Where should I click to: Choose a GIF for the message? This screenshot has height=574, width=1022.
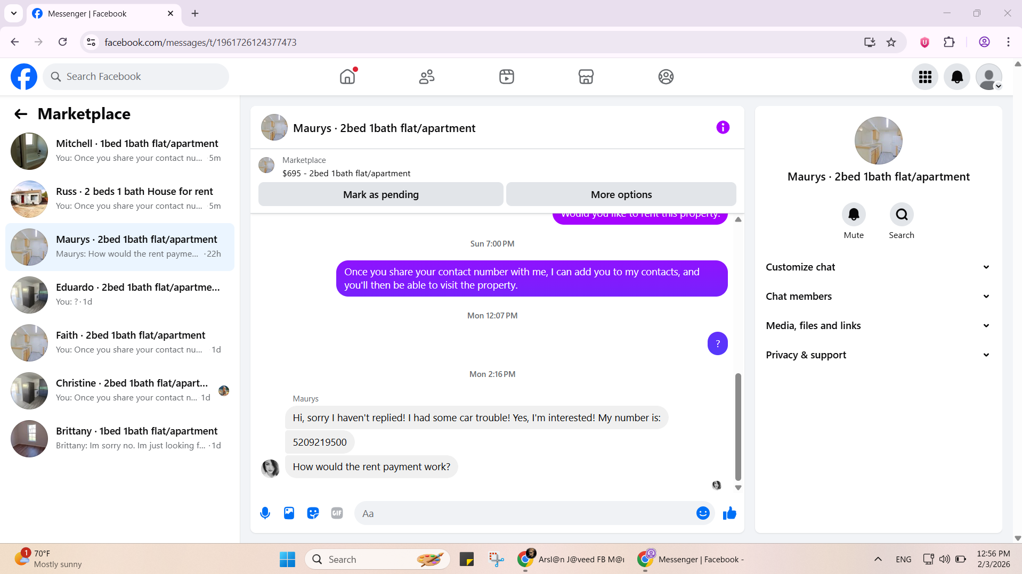click(337, 513)
